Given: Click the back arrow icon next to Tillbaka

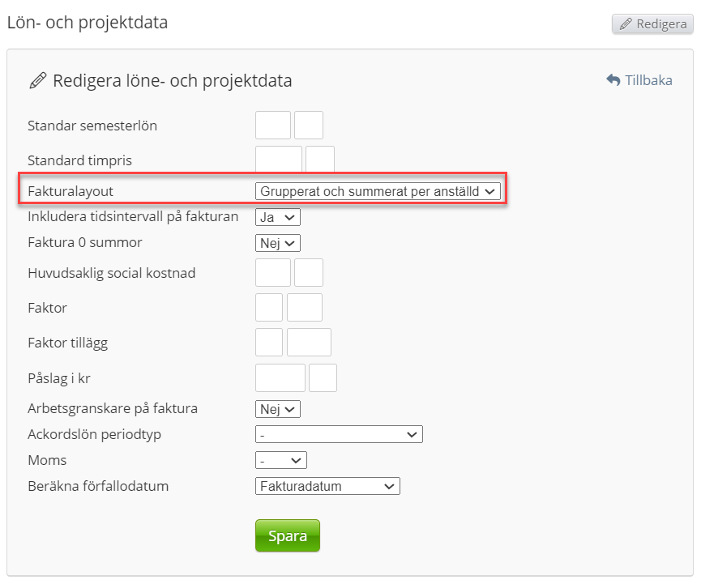Looking at the screenshot, I should pos(613,80).
